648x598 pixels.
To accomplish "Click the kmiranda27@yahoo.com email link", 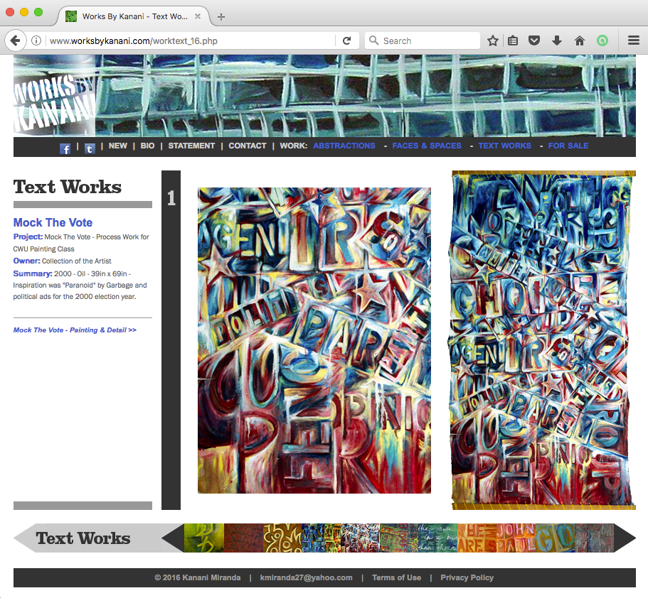I will point(307,578).
